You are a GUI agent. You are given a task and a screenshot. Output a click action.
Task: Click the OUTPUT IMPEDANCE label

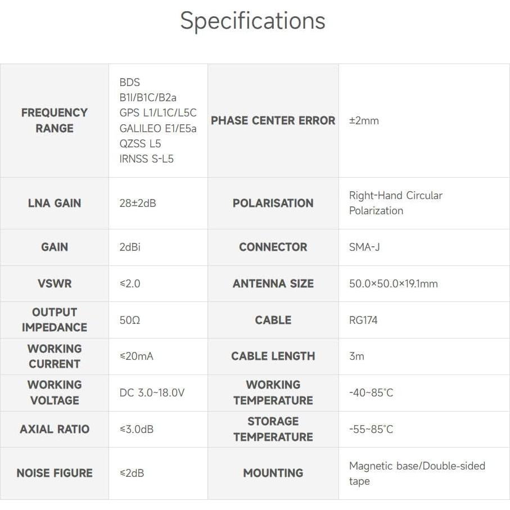click(55, 319)
